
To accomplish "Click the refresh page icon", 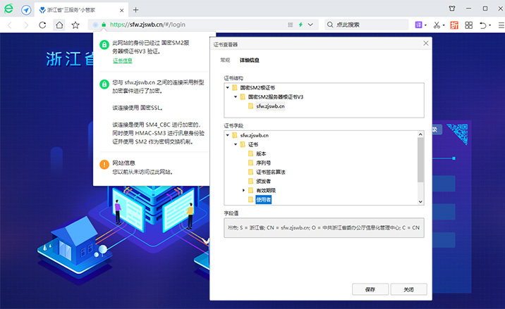I will pyautogui.click(x=43, y=25).
